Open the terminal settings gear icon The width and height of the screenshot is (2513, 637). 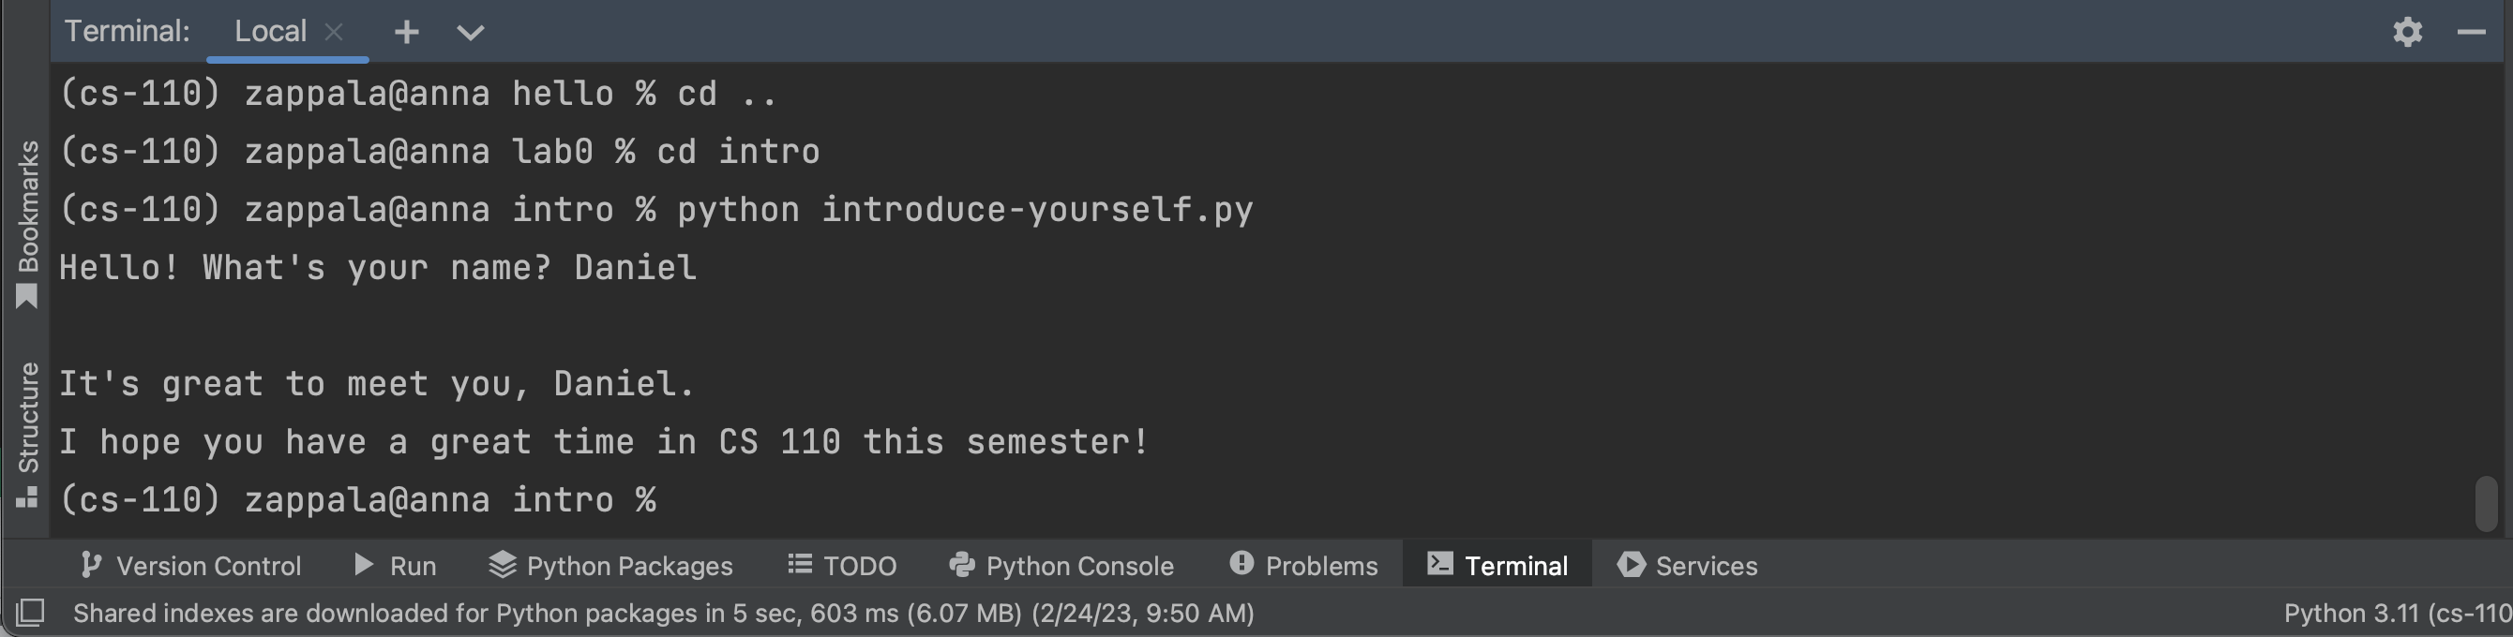[x=2408, y=32]
